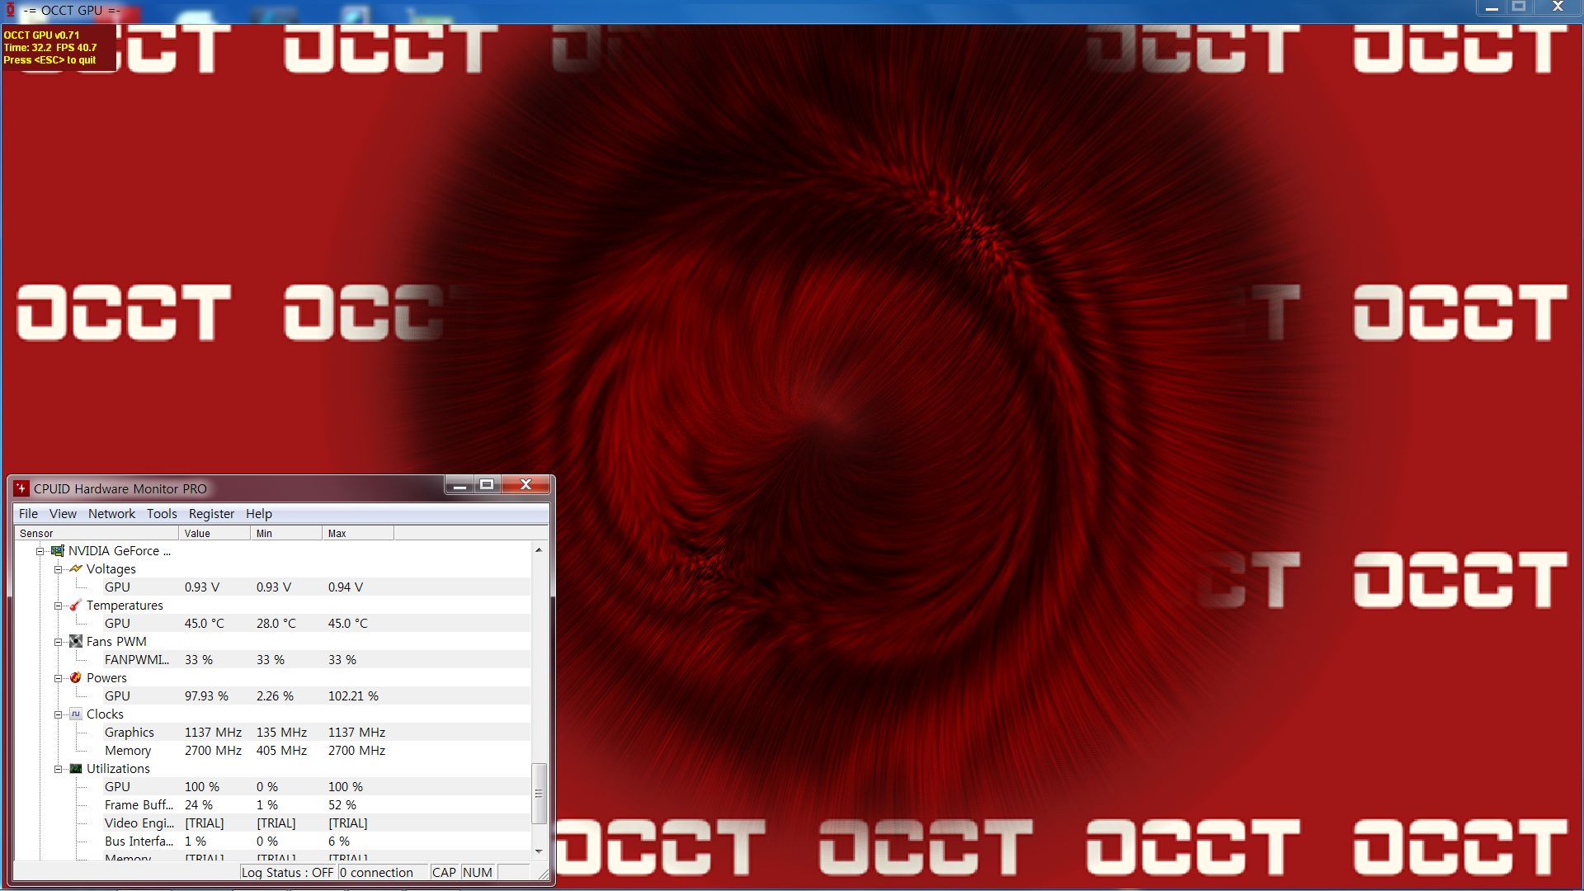Click the OCCT GPU window title icon

(11, 10)
